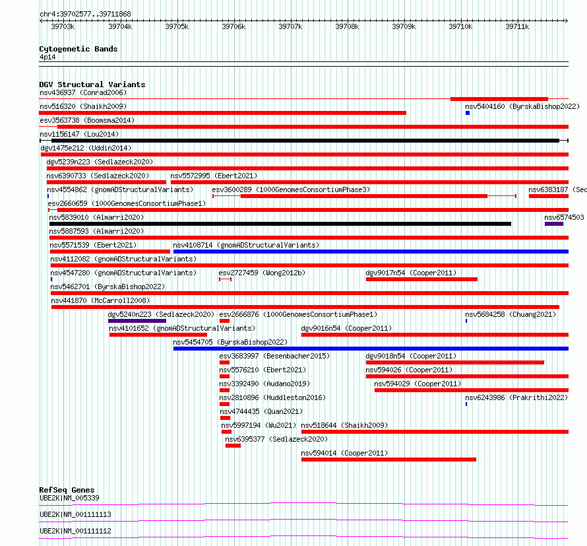Select nsv6395377 (Sedlazeck2020) label

click(276, 439)
